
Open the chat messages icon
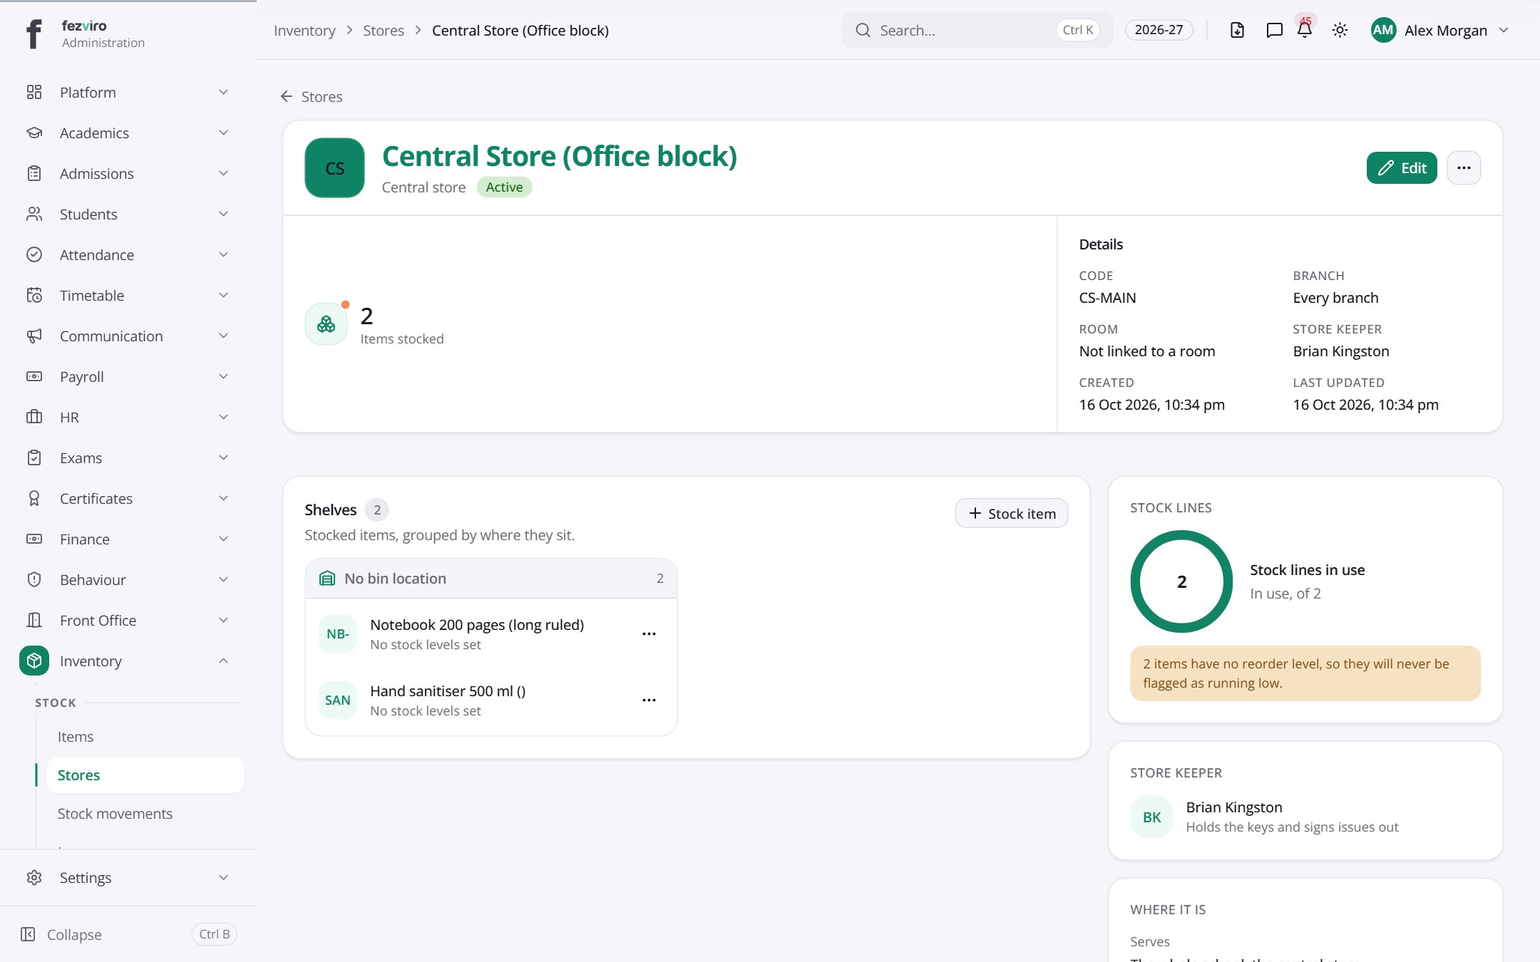[x=1274, y=30]
